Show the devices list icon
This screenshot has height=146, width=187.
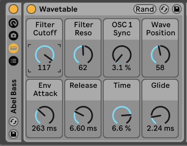click(x=14, y=61)
